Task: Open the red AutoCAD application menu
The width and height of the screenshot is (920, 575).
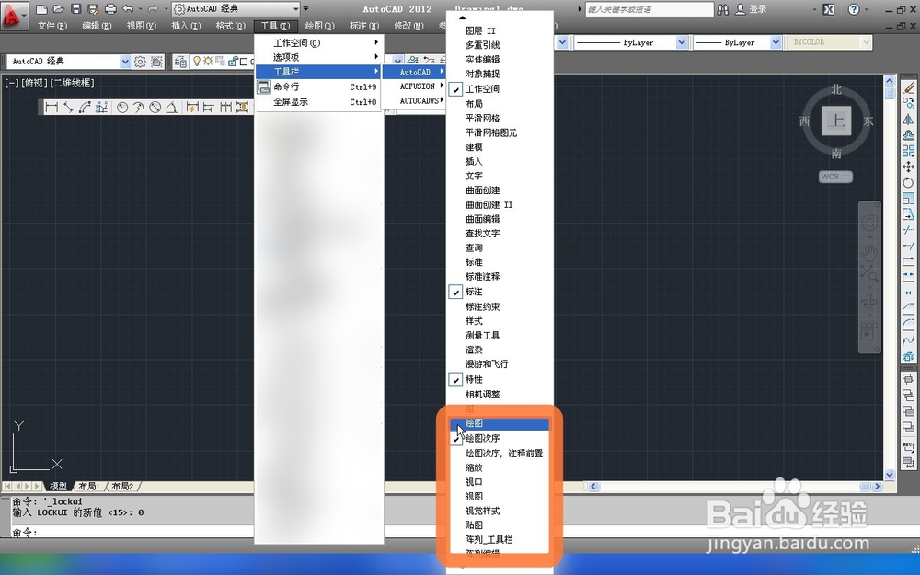Action: click(x=14, y=15)
